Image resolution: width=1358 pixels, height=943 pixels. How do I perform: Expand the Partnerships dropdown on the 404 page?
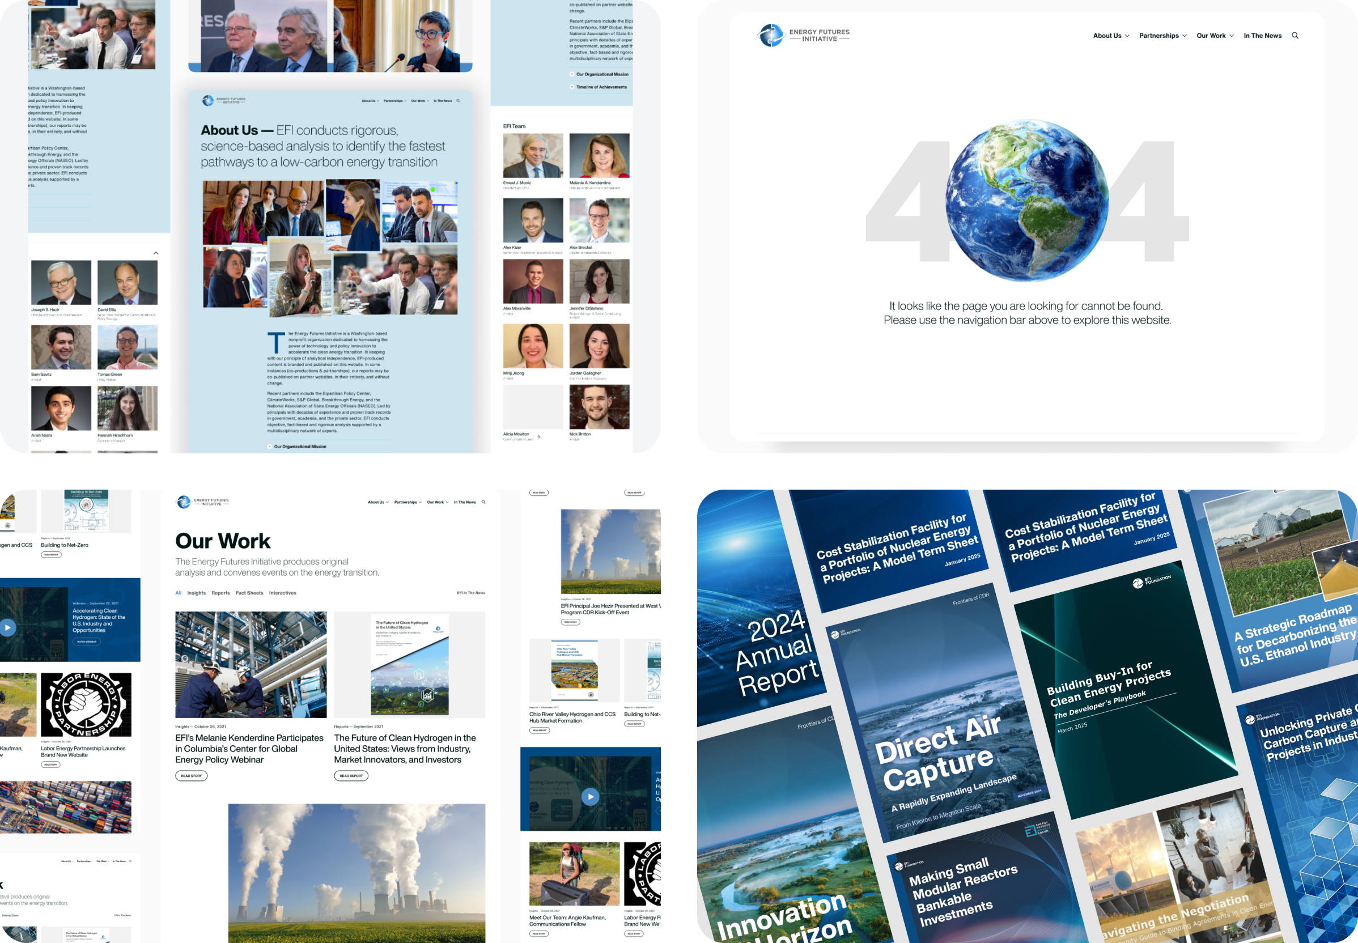click(1162, 36)
